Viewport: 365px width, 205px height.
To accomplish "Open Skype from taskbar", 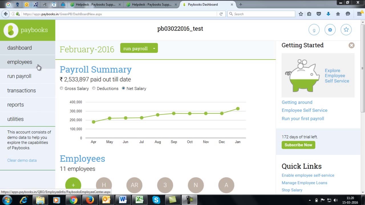I will pyautogui.click(x=156, y=200).
